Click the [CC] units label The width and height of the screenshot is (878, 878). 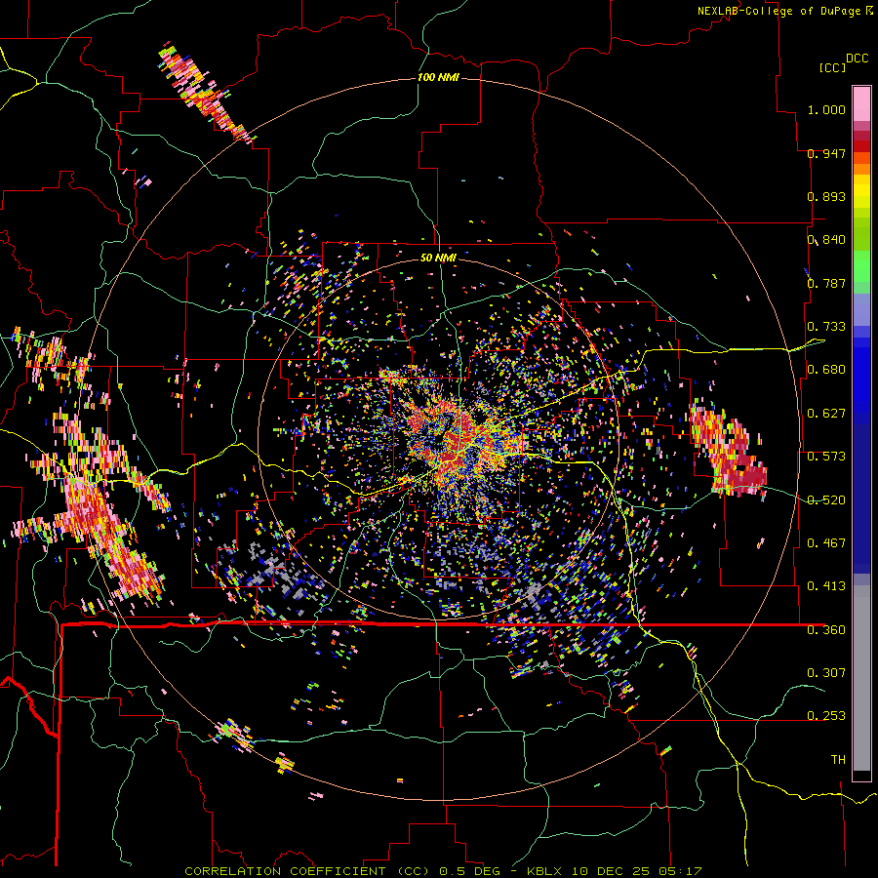833,67
